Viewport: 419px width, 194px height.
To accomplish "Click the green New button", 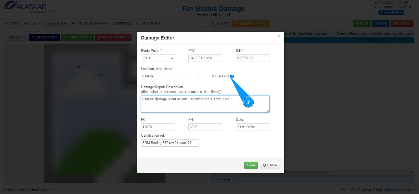I will point(362,23).
